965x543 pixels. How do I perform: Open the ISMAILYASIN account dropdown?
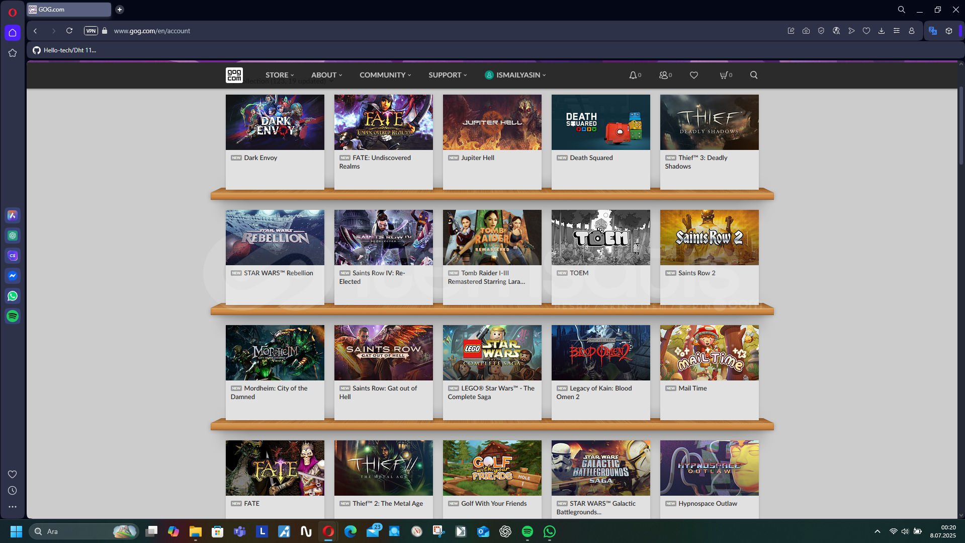pos(515,75)
